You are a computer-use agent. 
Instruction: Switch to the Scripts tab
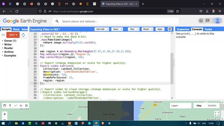coord(6,29)
